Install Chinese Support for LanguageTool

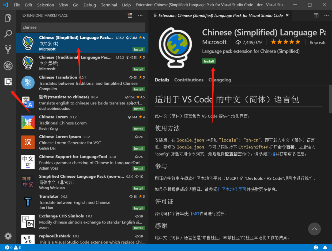(139, 168)
